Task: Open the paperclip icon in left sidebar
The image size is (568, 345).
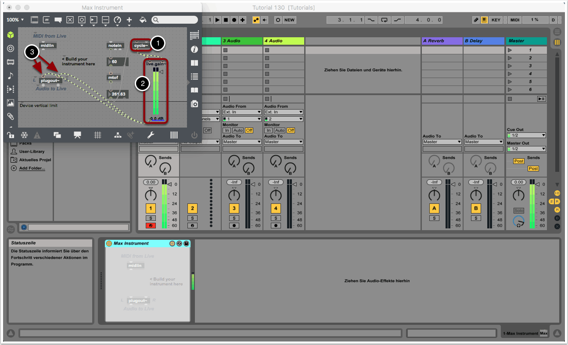Action: [11, 117]
